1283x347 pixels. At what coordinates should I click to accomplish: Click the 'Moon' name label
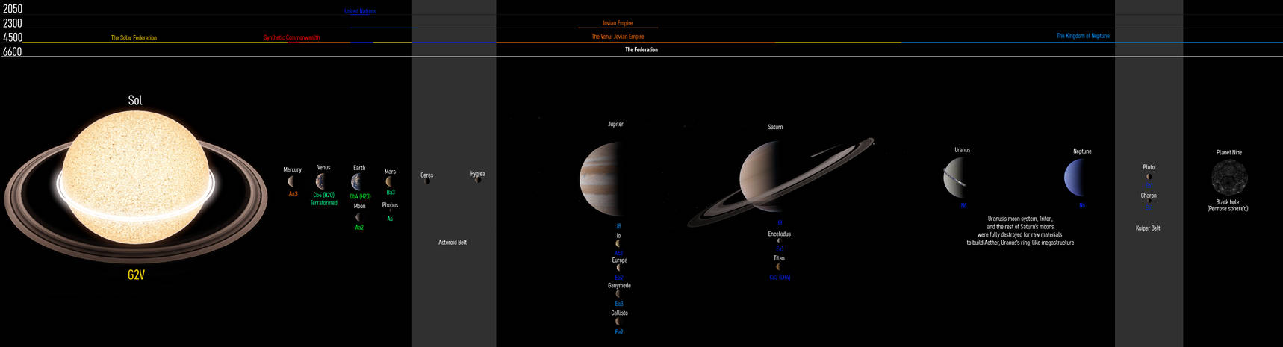pos(359,207)
